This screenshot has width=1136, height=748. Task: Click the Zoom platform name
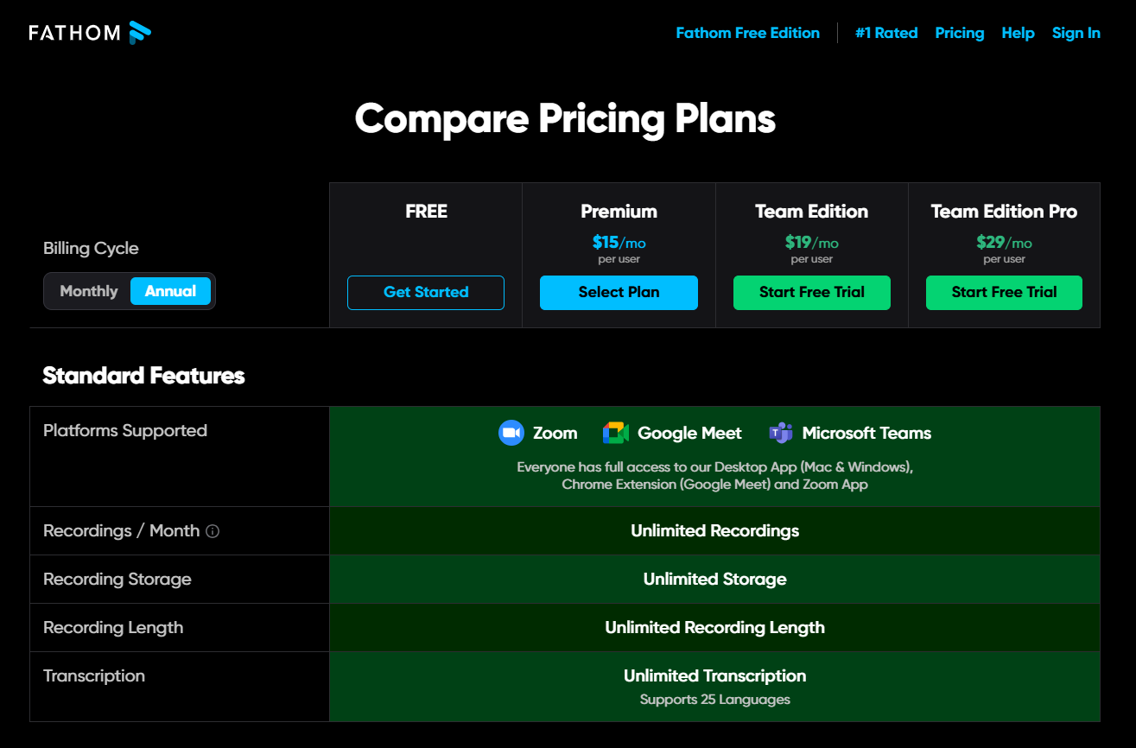[555, 433]
